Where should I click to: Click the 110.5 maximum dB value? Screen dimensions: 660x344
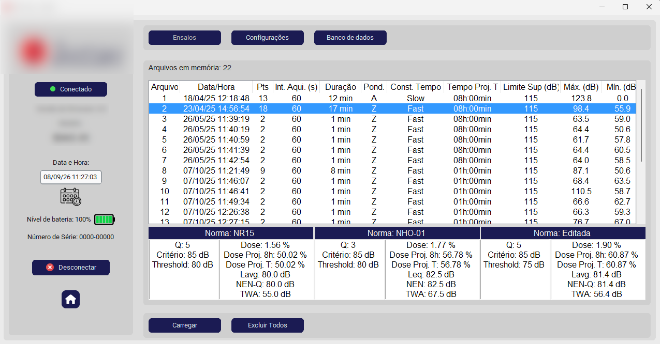tap(581, 191)
